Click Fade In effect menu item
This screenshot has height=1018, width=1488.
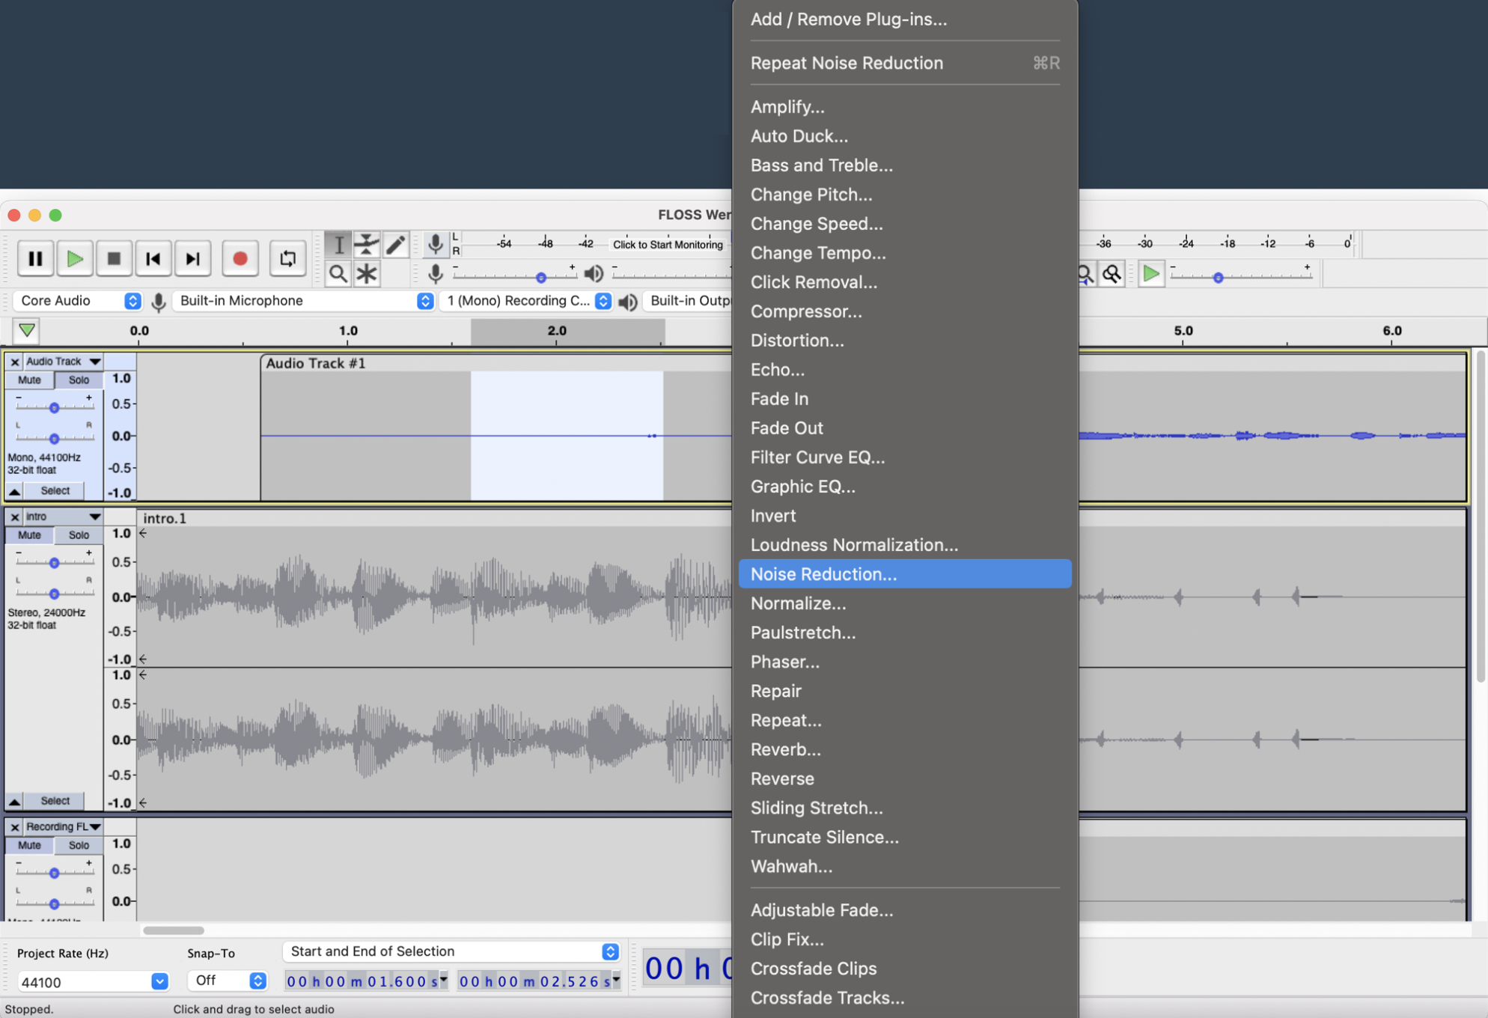tap(780, 398)
